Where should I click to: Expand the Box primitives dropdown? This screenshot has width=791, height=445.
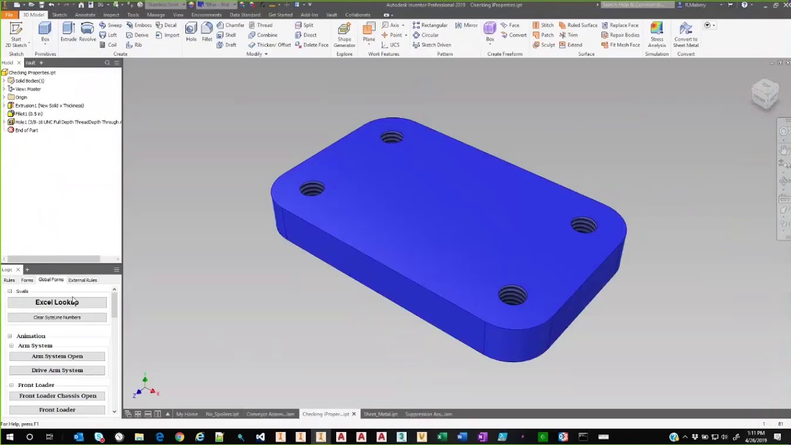(x=45, y=46)
